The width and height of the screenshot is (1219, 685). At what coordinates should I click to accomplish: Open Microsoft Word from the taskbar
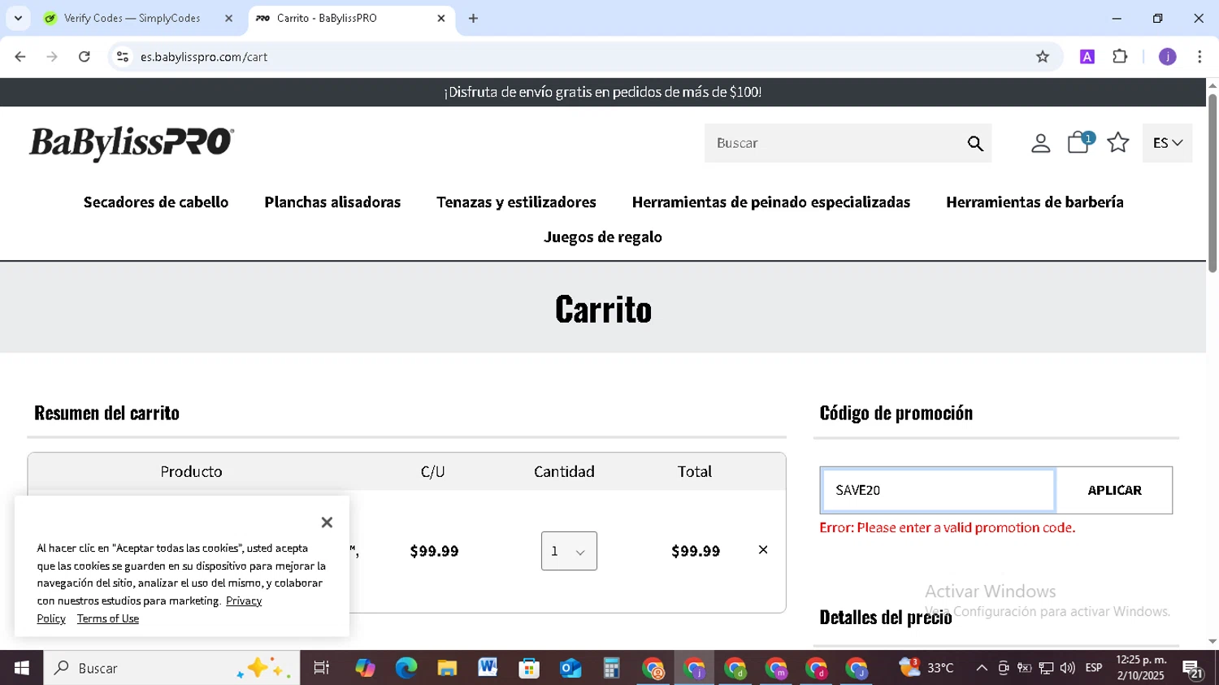point(488,668)
